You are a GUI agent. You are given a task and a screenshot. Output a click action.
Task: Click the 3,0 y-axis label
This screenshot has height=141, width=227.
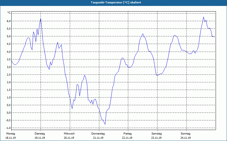[x=9, y=67]
